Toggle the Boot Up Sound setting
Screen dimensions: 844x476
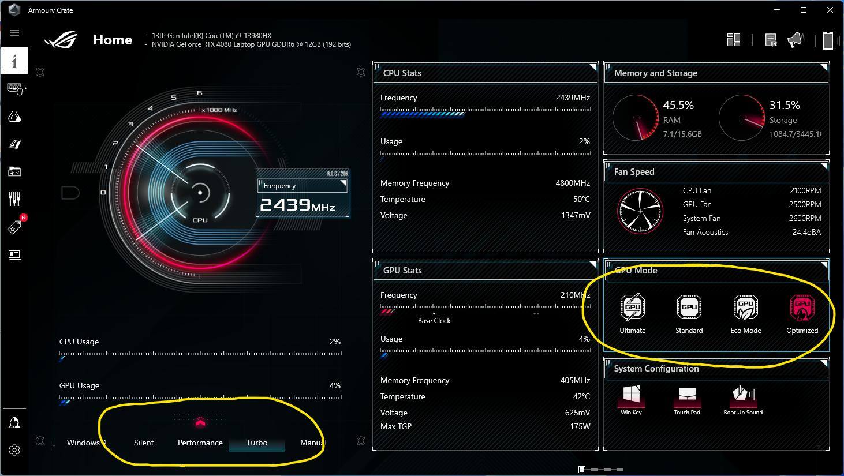pos(743,399)
